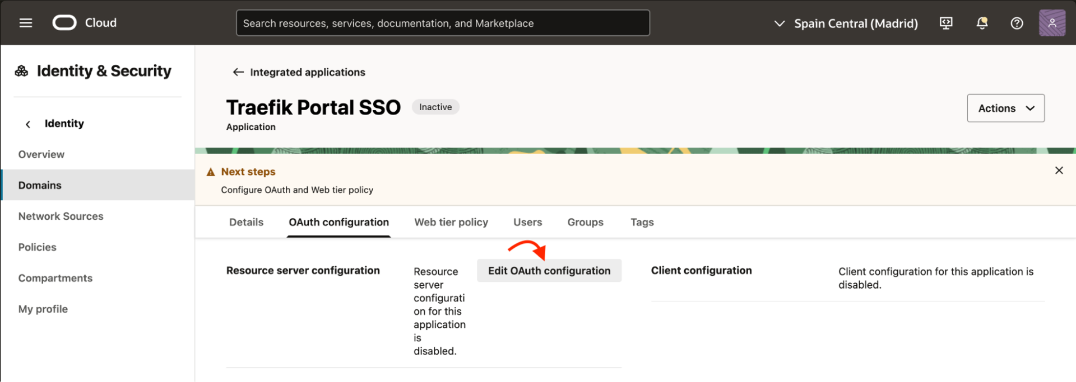Open the Web tier policy tab

tap(451, 222)
